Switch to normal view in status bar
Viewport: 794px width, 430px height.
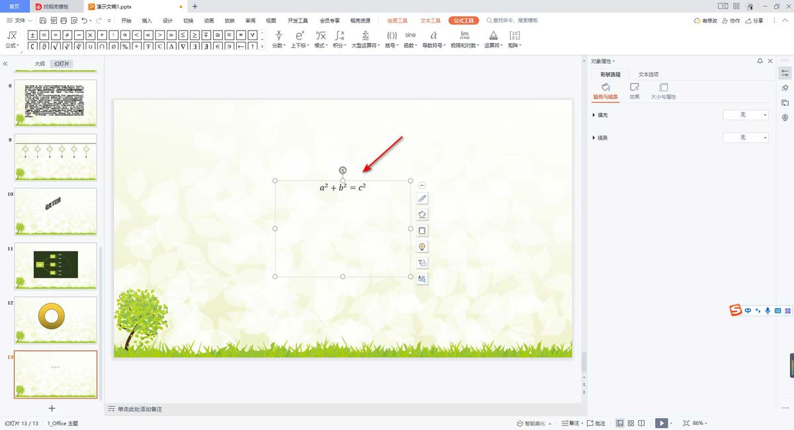[x=620, y=423]
